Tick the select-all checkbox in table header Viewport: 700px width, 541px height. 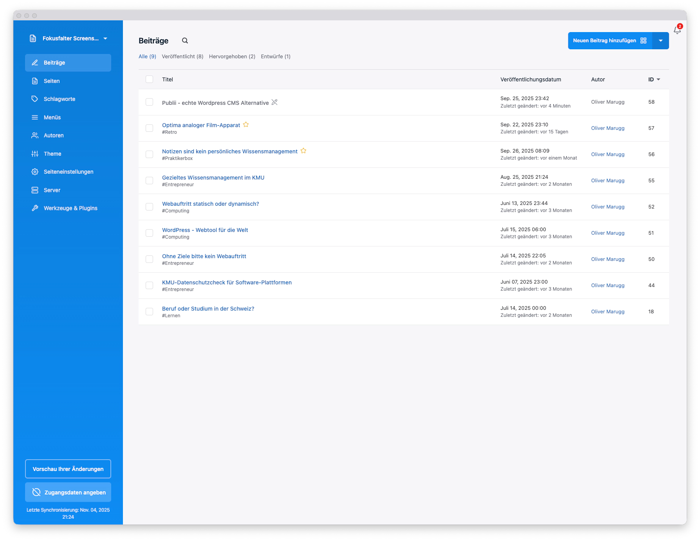[x=149, y=79]
